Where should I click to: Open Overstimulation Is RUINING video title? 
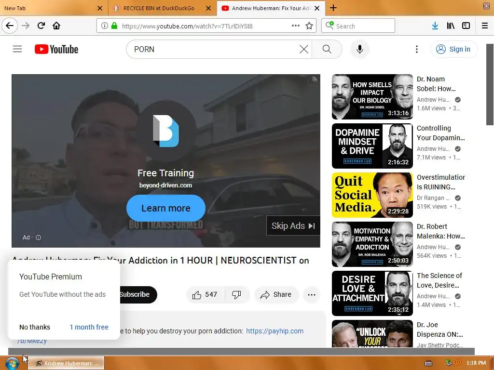point(441,182)
